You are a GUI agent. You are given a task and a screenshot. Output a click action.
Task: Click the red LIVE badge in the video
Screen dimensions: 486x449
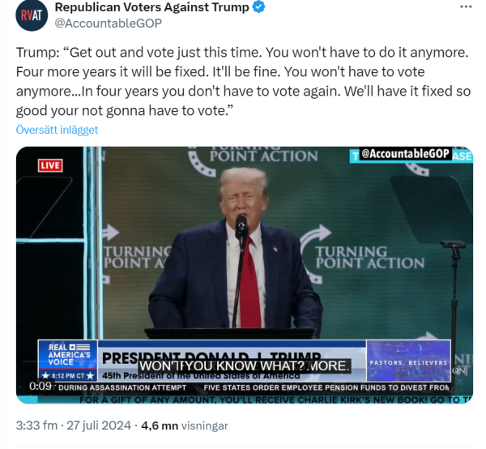click(x=50, y=165)
